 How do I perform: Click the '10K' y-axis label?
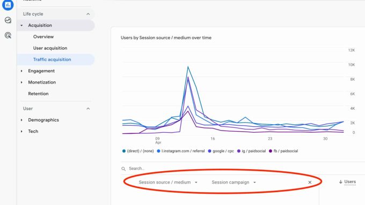(351, 65)
